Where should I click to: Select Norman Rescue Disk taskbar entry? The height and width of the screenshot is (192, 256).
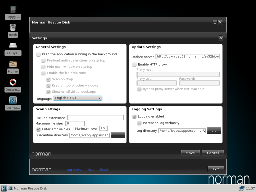27,188
